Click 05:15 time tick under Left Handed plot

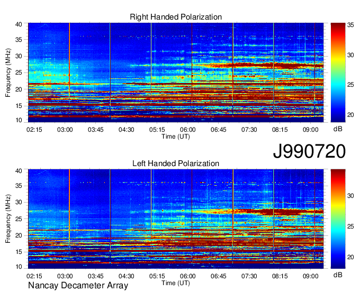tap(157, 276)
